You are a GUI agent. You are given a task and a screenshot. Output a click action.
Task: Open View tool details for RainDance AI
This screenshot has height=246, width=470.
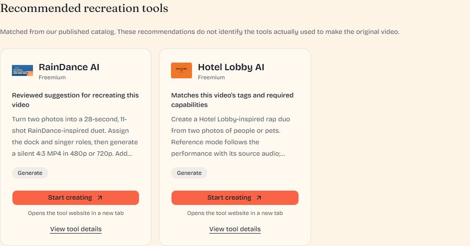coord(76,229)
